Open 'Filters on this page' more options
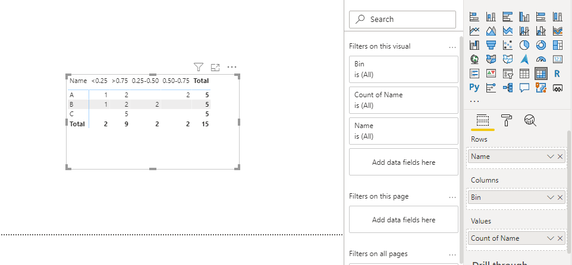572x265 pixels. (452, 197)
